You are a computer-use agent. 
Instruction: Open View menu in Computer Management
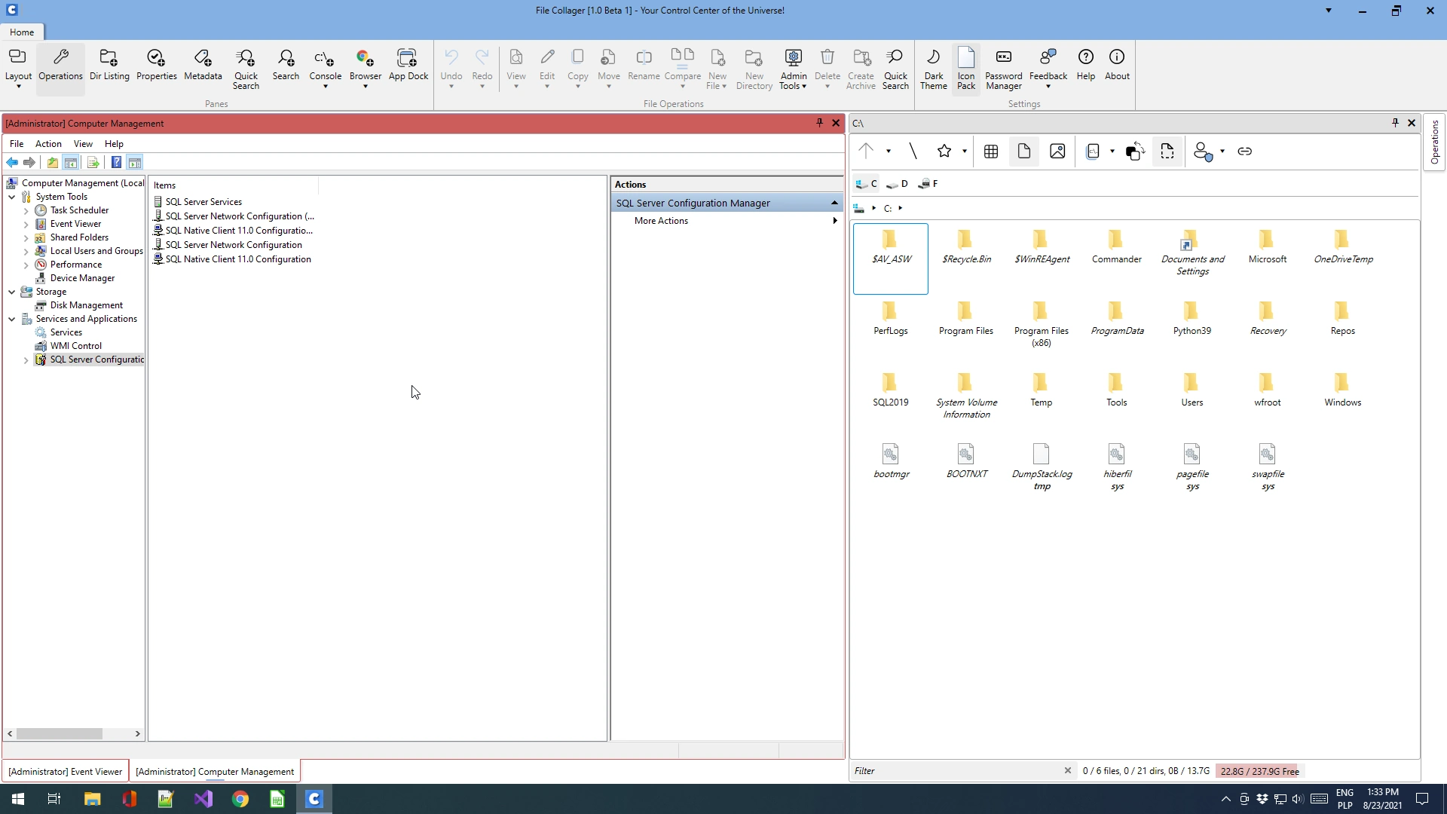[x=83, y=144]
